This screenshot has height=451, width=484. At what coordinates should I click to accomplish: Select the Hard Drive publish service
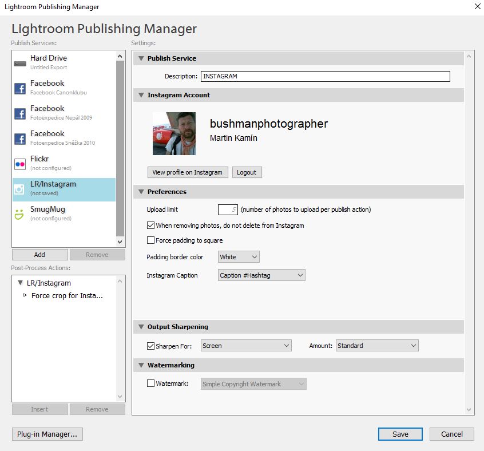point(64,63)
